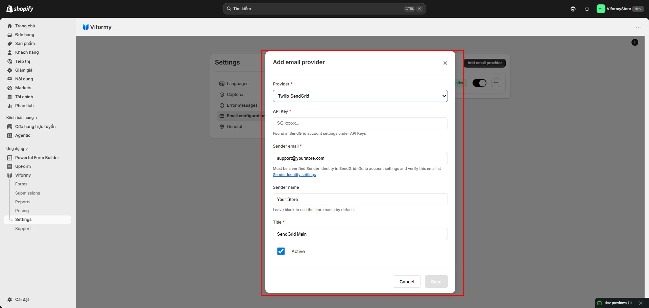649x308 pixels.
Task: Open the three-dot menu in the Viformy header
Action: (638, 27)
